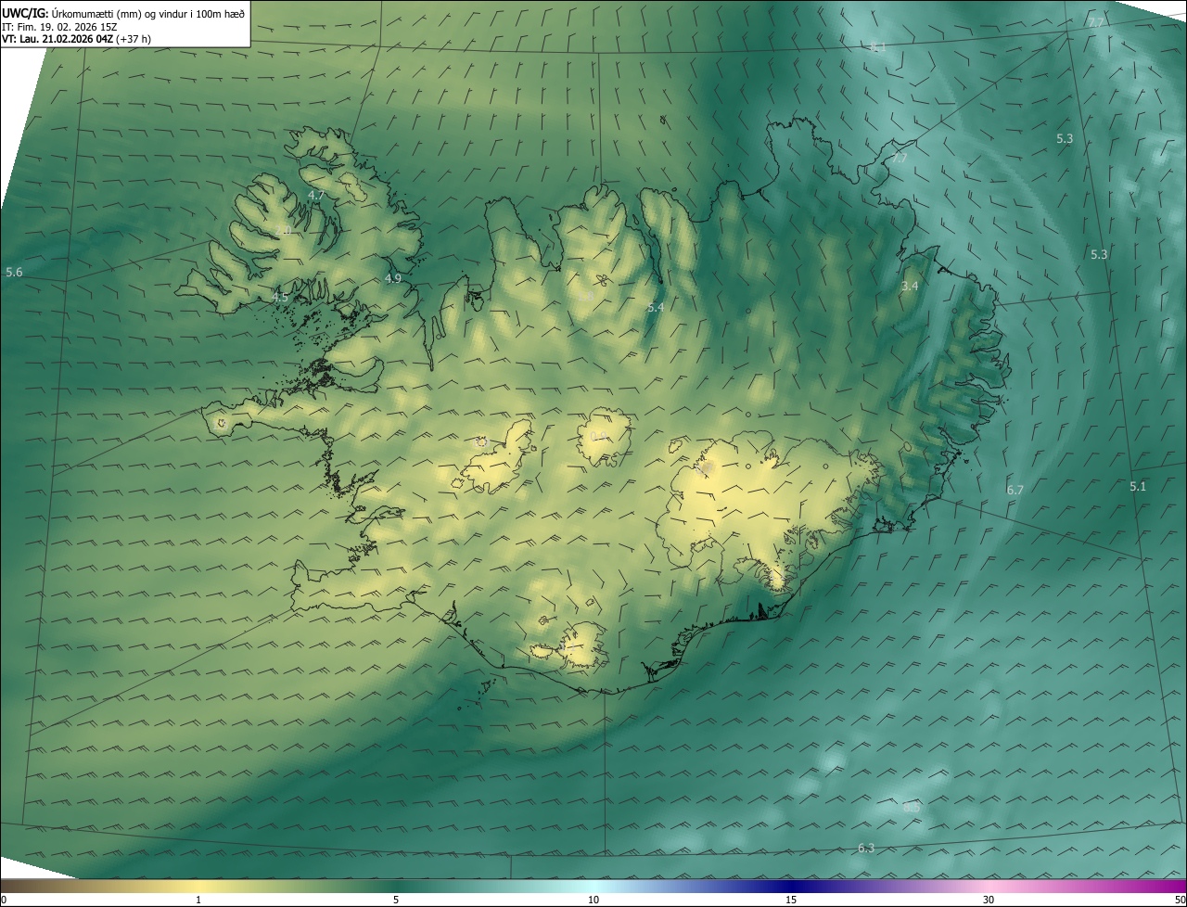Click the map value 3.4
Viewport: 1187px width, 907px height.
(910, 286)
